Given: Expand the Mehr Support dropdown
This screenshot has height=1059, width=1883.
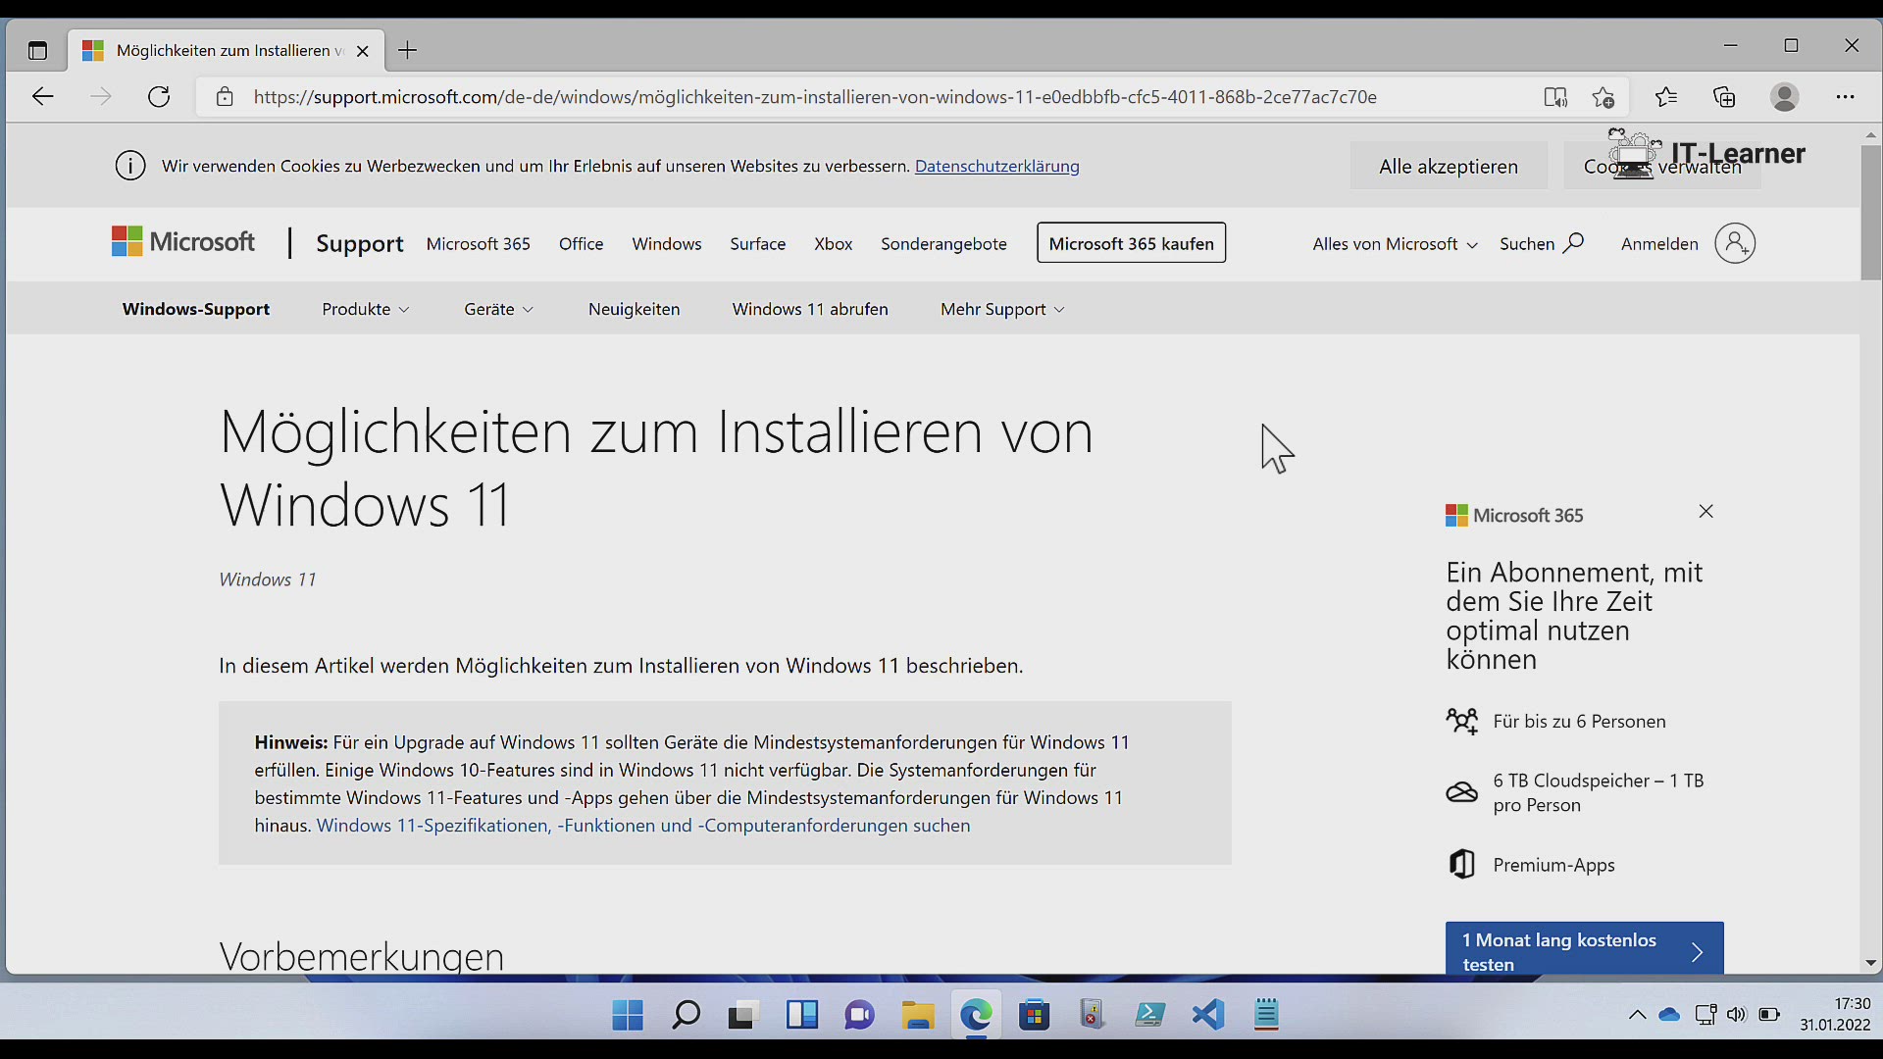Looking at the screenshot, I should tap(1002, 309).
